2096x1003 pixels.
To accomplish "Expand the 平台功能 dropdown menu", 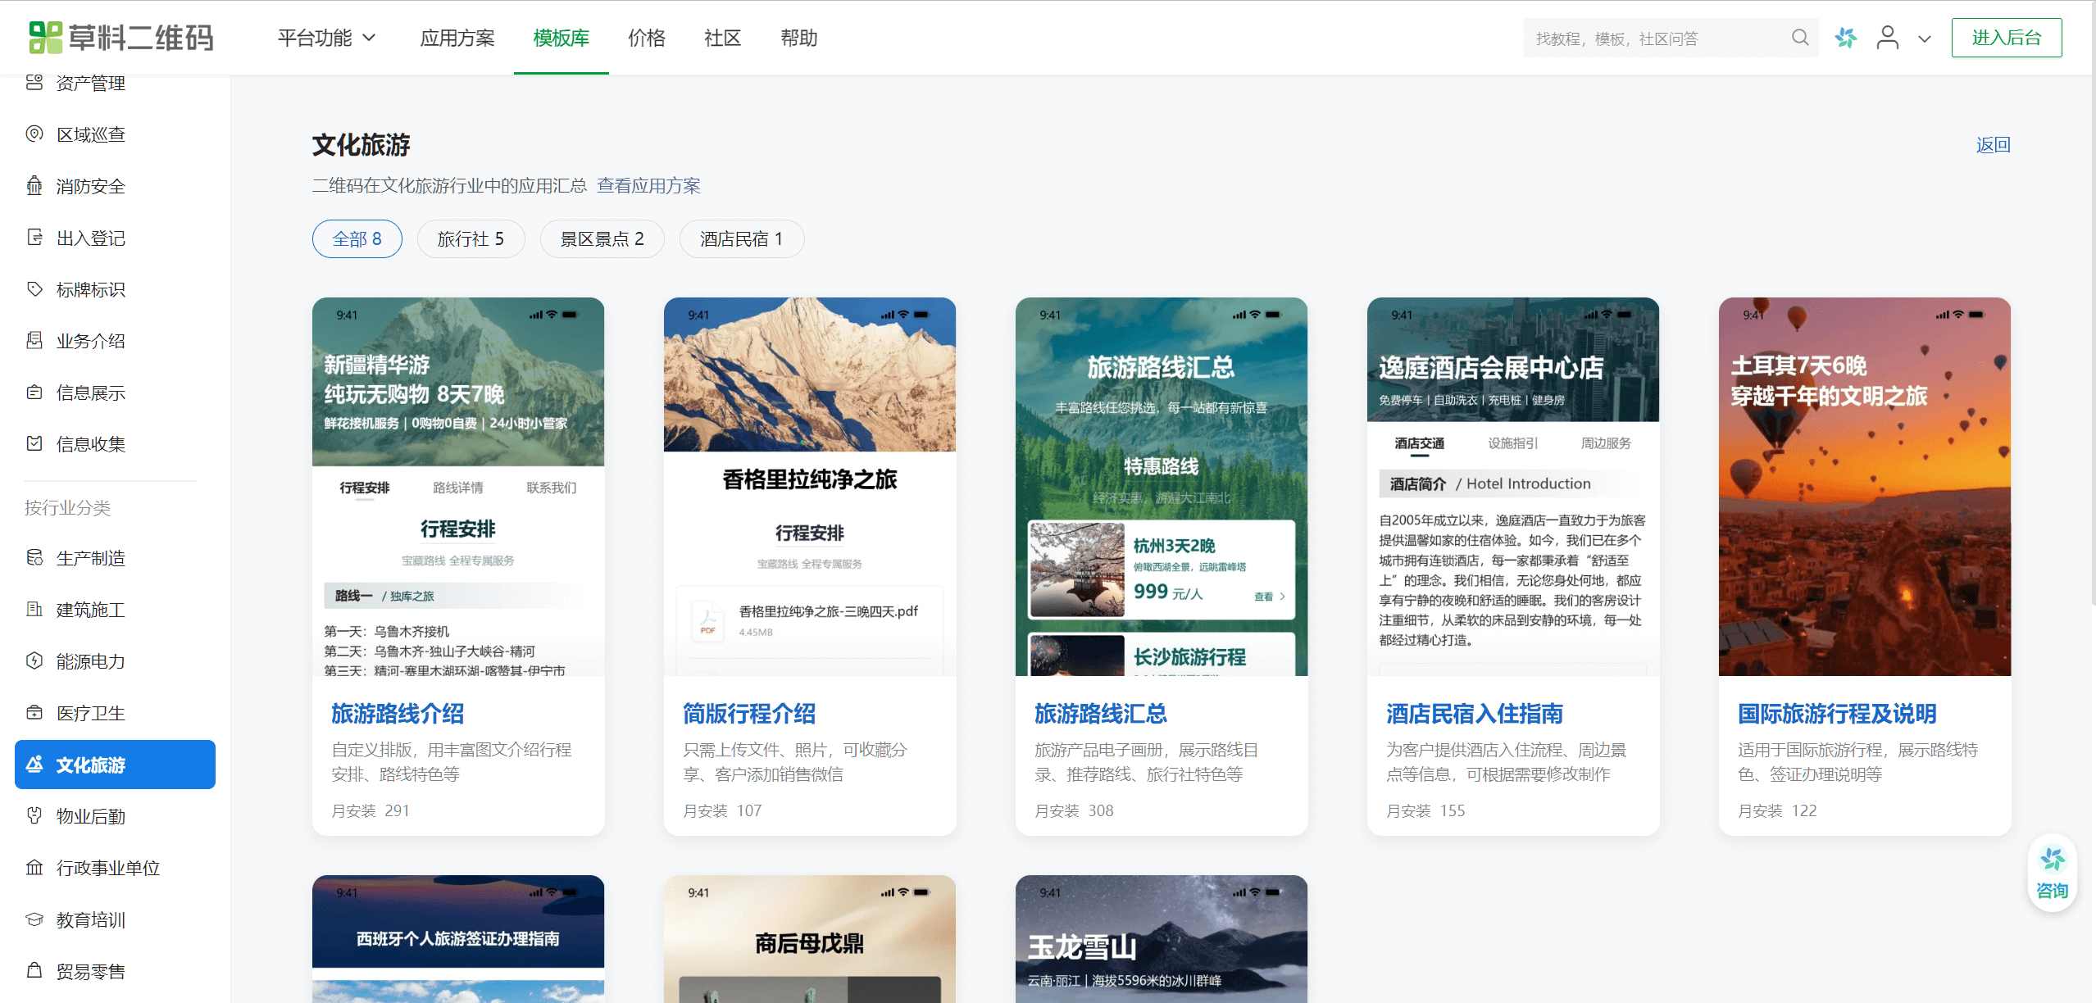I will 326,39.
